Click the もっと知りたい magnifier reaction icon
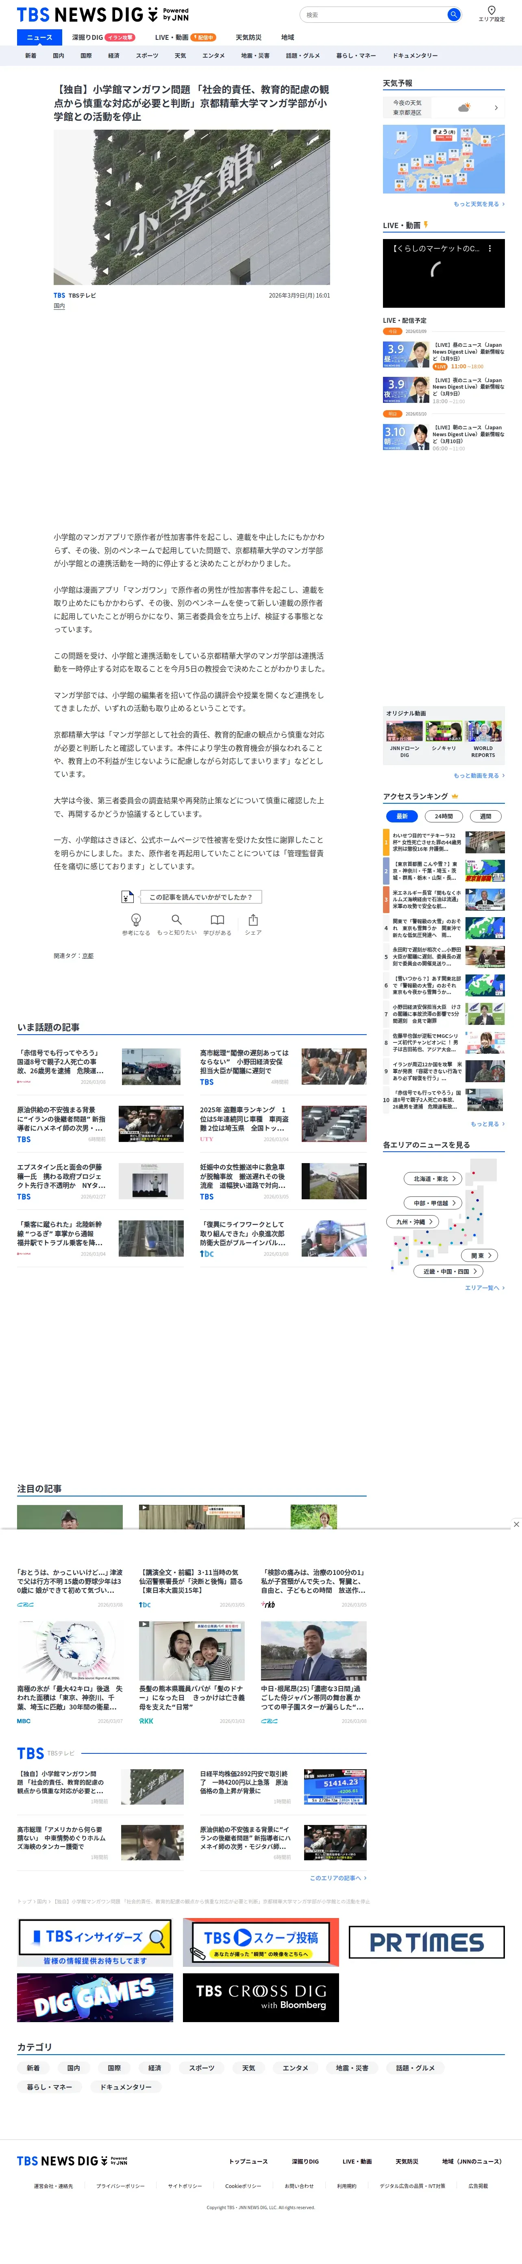The image size is (522, 2264). click(176, 919)
